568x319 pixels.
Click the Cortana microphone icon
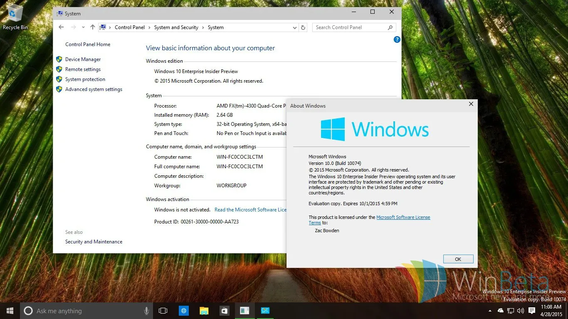point(146,311)
